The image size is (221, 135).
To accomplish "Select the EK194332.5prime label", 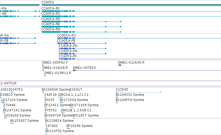I will [x=130, y=95].
